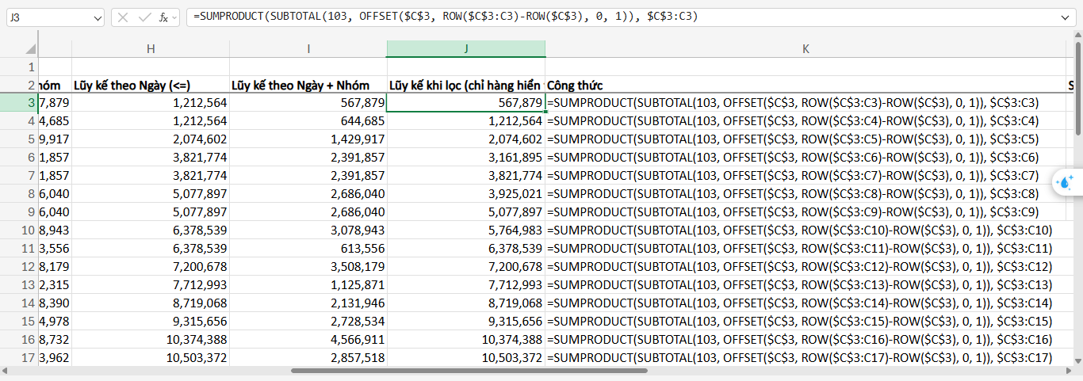Click the floating water-drop sparkle icon
The height and width of the screenshot is (381, 1083).
point(1066,183)
